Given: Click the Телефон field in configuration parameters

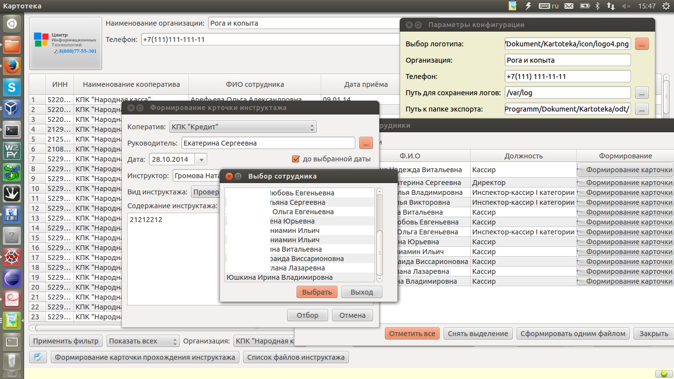Looking at the screenshot, I should pos(568,76).
